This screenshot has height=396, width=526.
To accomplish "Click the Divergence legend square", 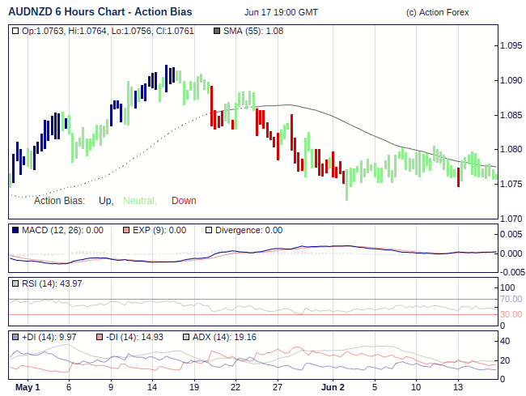I will (209, 230).
